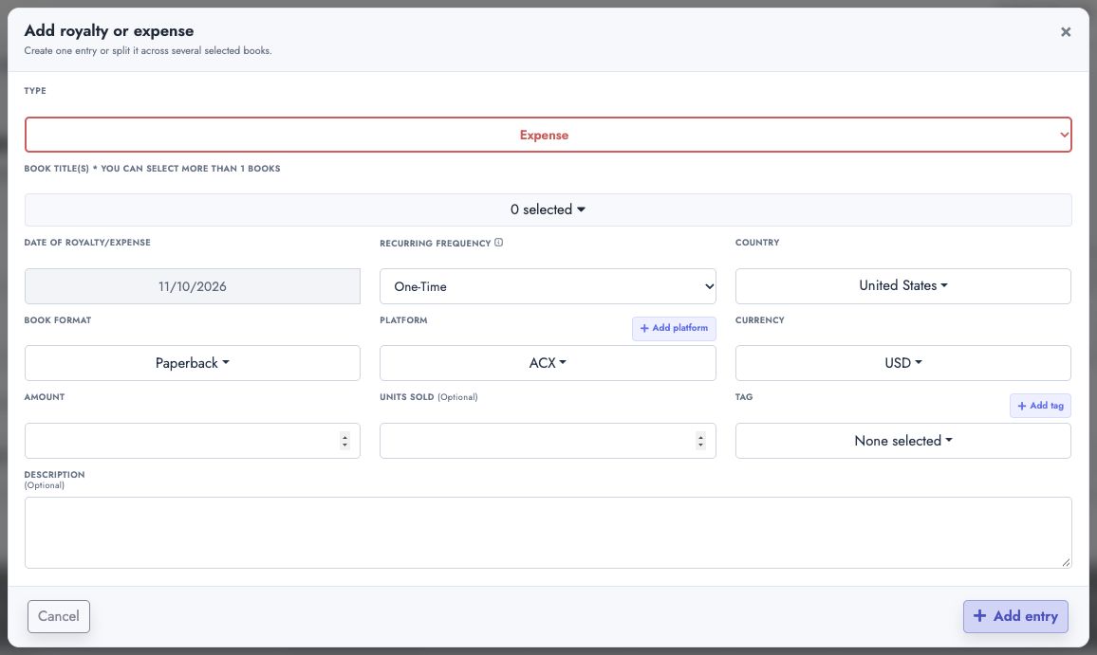Click the Cancel button
Viewport: 1097px width, 655px height.
[59, 616]
